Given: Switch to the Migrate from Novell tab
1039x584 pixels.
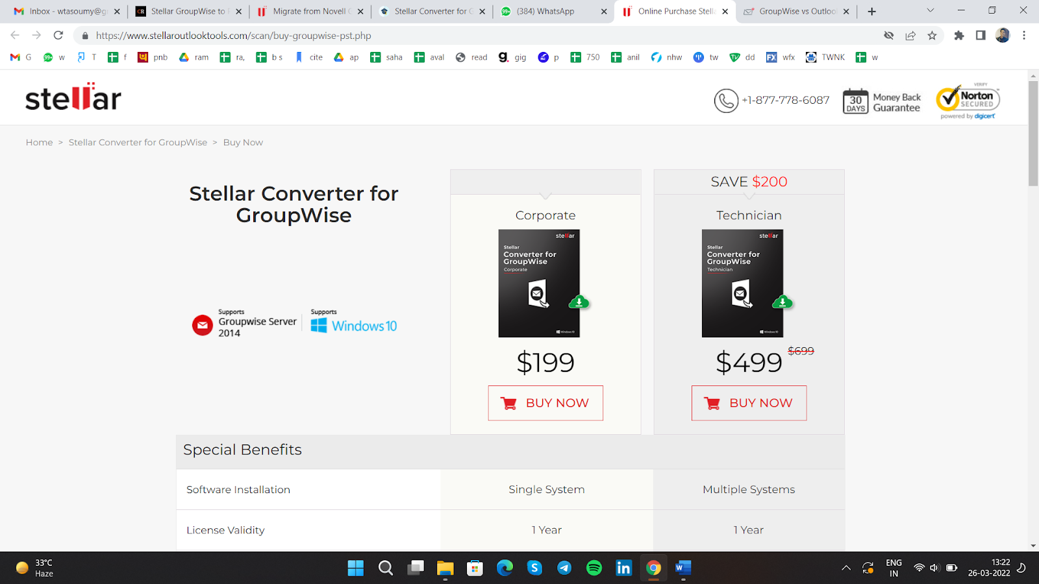Looking at the screenshot, I should click(x=310, y=11).
